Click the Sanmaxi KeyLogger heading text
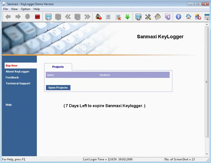Viewport: 211px width, 163px height. pos(160,37)
